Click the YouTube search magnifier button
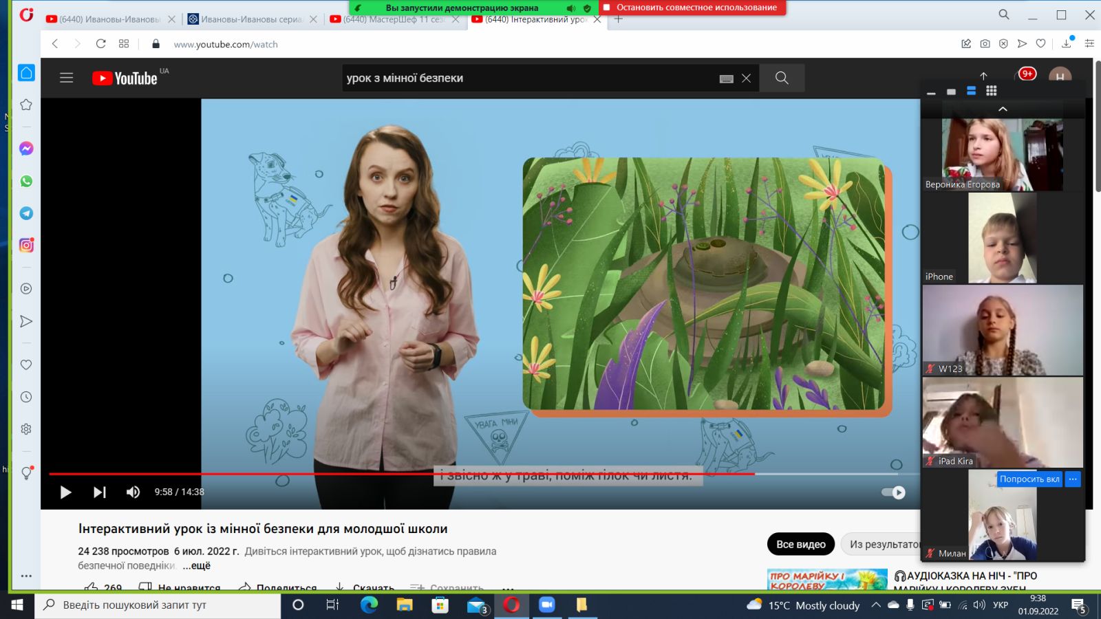Image resolution: width=1101 pixels, height=619 pixels. point(782,78)
